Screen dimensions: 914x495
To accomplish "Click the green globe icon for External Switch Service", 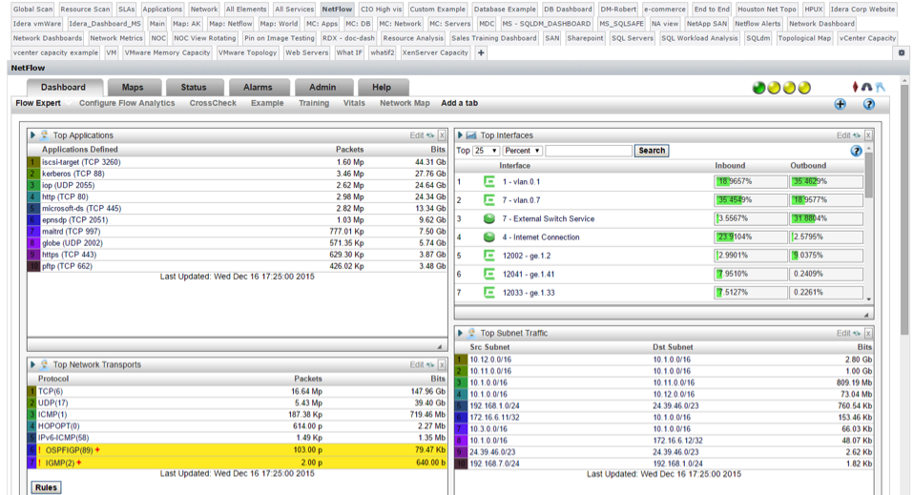I will pos(489,219).
